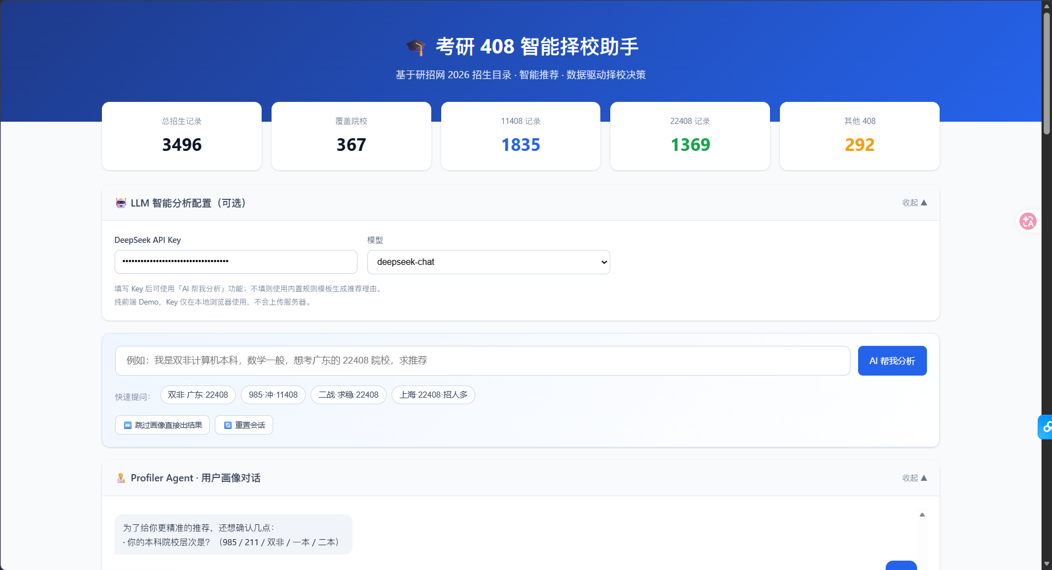The height and width of the screenshot is (570, 1052).
Task: Collapse the LLM 智能分析配置 panel
Action: click(914, 203)
